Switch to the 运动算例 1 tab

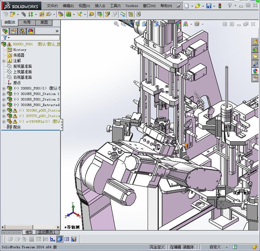tap(47, 232)
